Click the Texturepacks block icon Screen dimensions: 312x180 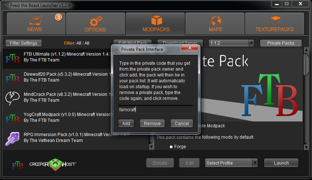coord(275,20)
